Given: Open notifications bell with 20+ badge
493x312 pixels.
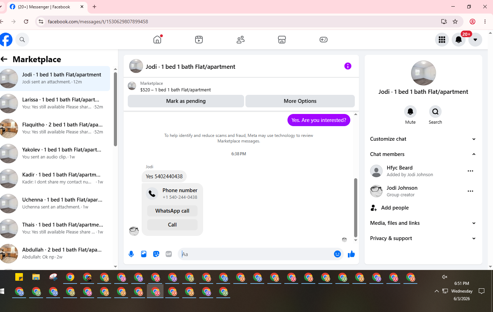Looking at the screenshot, I should click(459, 40).
